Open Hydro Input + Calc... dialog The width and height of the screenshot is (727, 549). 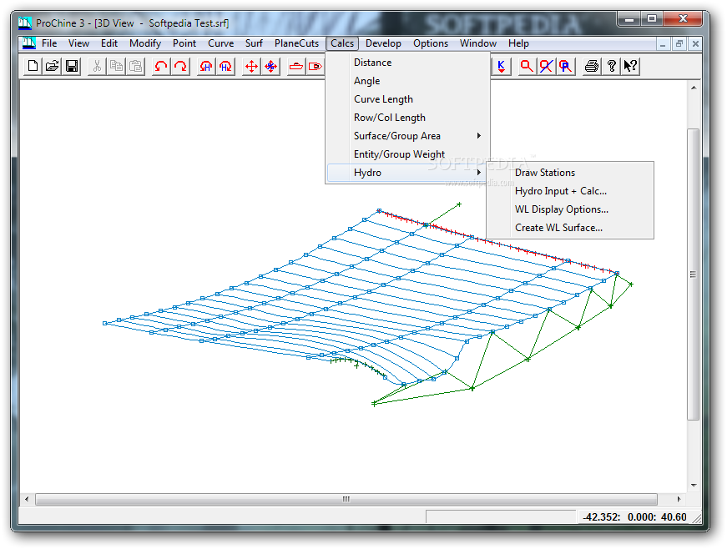pyautogui.click(x=570, y=191)
